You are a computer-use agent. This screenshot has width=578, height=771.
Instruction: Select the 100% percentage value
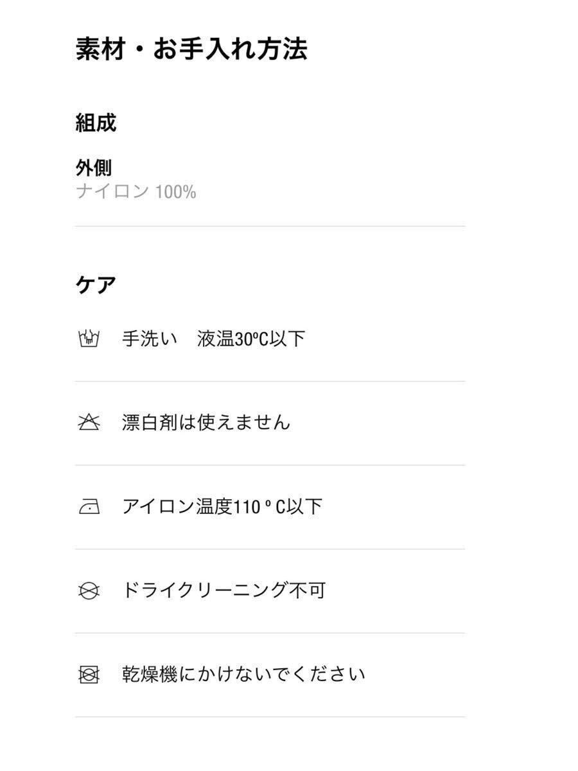click(175, 191)
